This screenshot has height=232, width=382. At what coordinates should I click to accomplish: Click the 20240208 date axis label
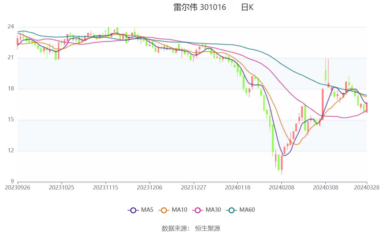[x=281, y=188]
